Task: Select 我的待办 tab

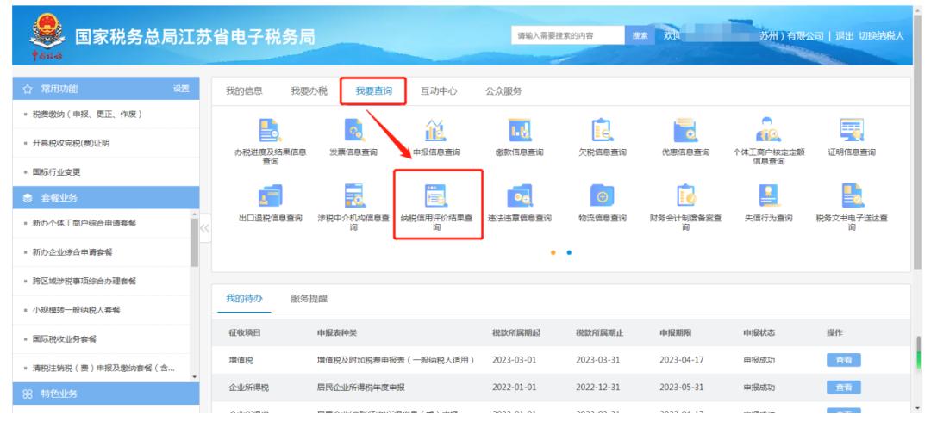Action: tap(244, 298)
